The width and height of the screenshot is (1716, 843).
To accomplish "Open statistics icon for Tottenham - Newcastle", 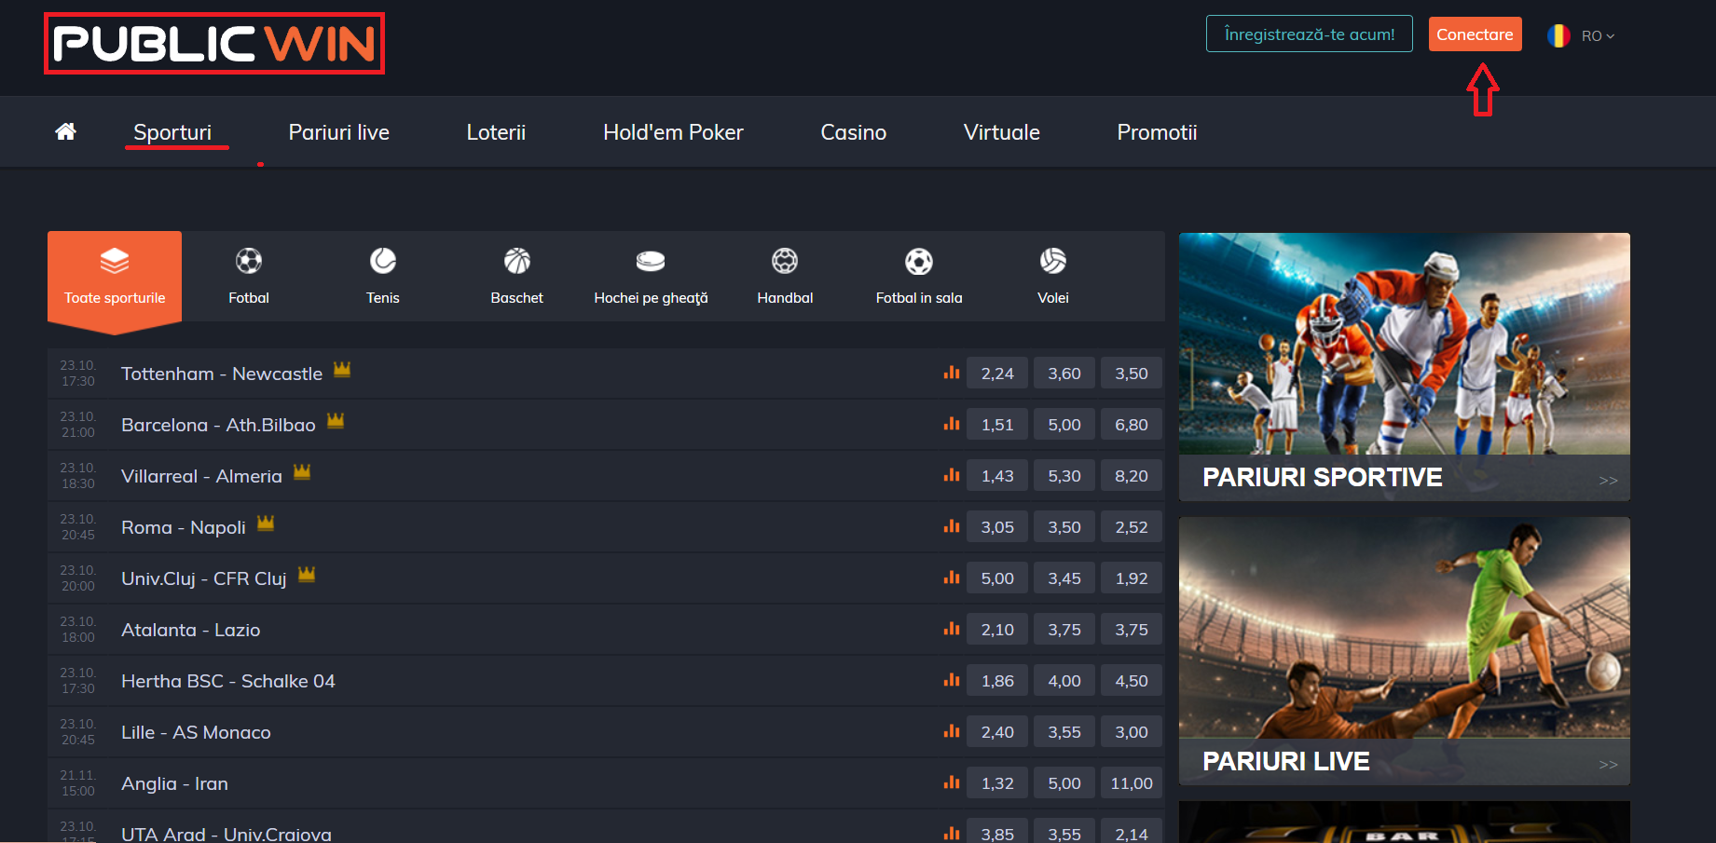I will 952,373.
